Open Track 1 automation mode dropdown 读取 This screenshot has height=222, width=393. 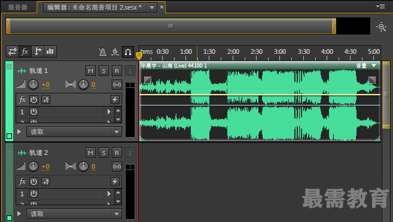74,132
